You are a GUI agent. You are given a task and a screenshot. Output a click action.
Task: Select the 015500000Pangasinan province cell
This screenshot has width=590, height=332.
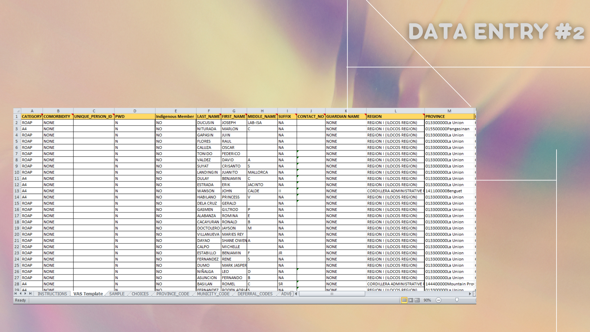[449, 129]
